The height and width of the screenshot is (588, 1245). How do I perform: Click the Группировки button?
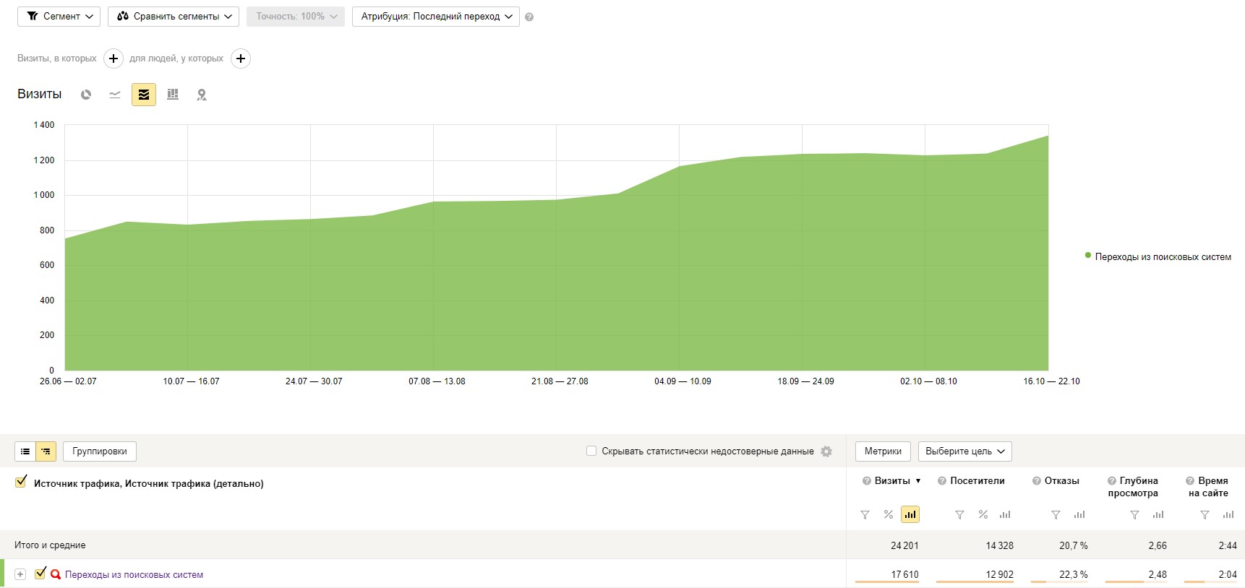100,451
